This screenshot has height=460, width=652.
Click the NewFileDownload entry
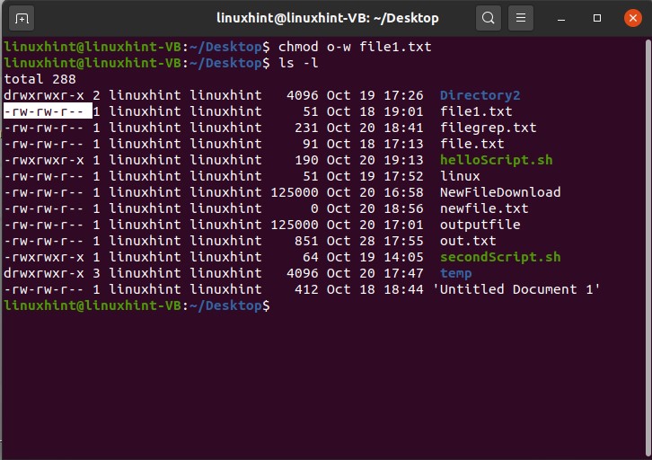pos(500,192)
